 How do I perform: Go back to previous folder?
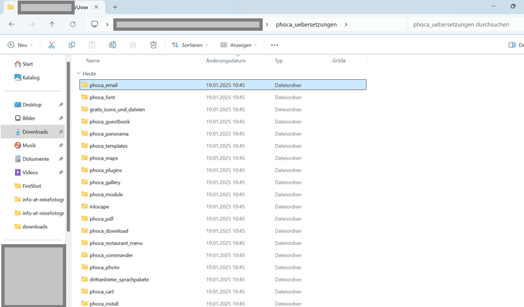coord(12,24)
